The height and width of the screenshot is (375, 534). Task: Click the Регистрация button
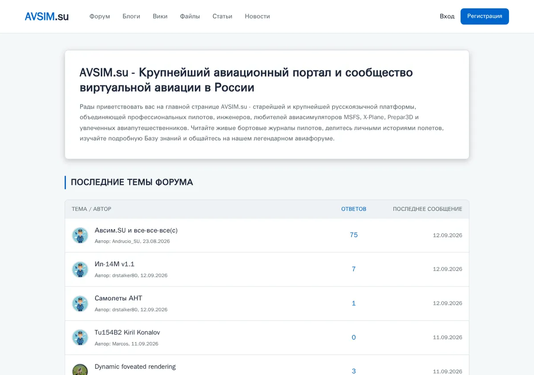pos(485,16)
